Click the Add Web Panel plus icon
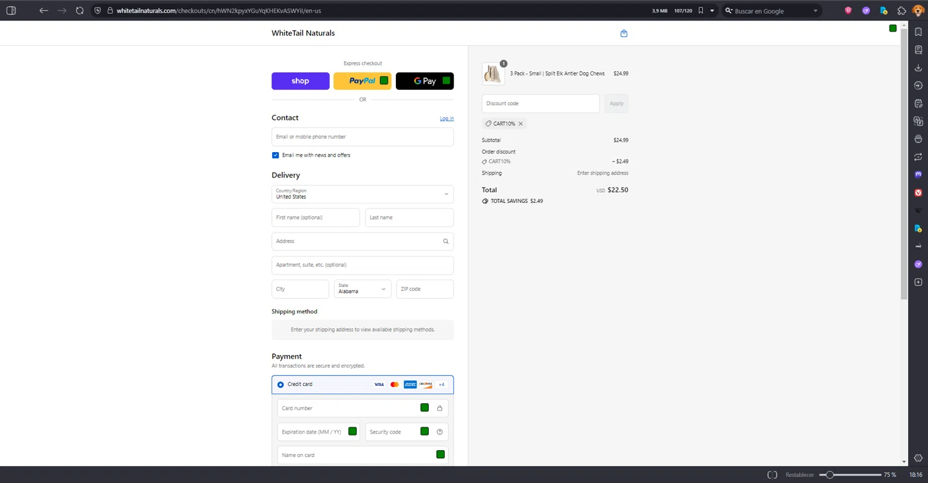 tap(918, 282)
